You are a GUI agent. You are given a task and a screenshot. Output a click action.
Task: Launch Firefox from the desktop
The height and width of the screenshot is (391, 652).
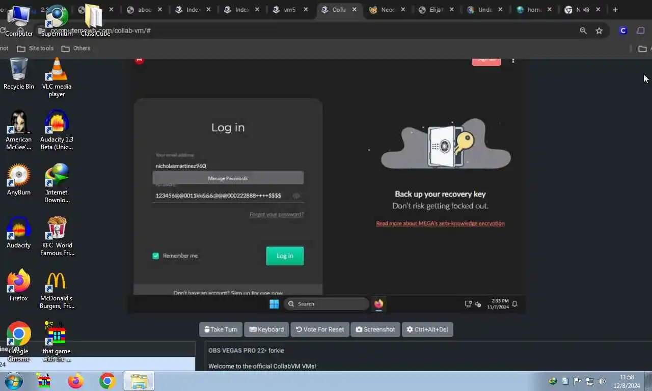pyautogui.click(x=19, y=286)
